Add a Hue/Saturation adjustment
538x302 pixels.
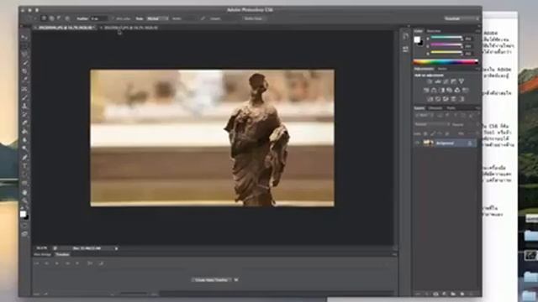426,90
